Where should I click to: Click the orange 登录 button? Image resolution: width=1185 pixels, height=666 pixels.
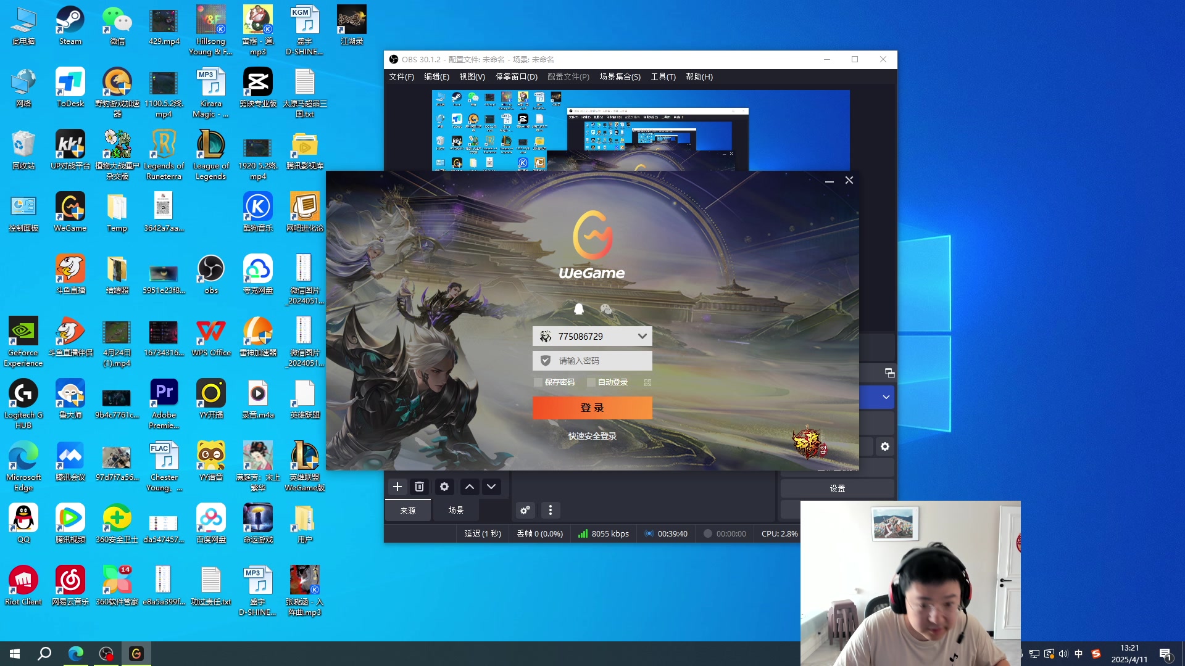click(x=592, y=408)
